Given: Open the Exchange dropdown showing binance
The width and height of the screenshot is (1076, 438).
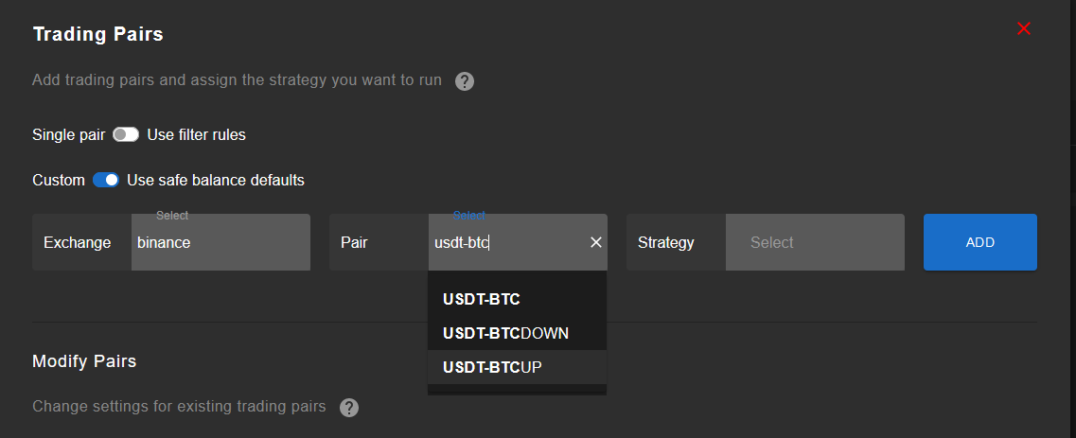Looking at the screenshot, I should tap(220, 242).
